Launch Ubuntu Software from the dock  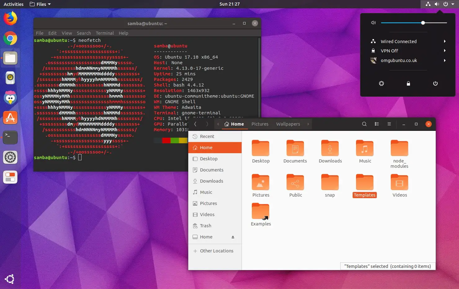(x=10, y=118)
